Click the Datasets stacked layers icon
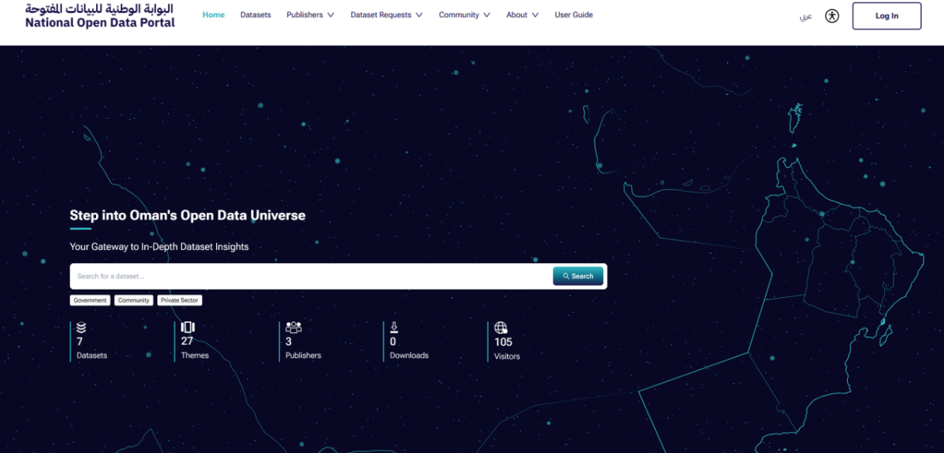 click(81, 328)
